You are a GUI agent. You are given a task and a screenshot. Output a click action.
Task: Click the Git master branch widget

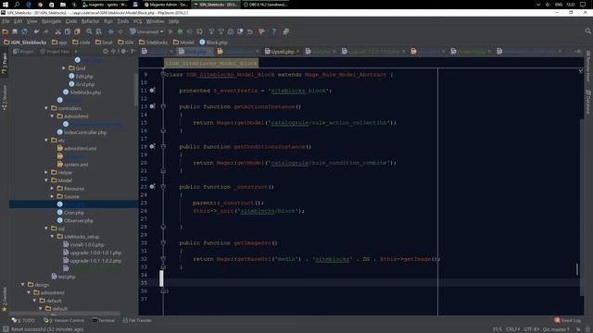556,329
